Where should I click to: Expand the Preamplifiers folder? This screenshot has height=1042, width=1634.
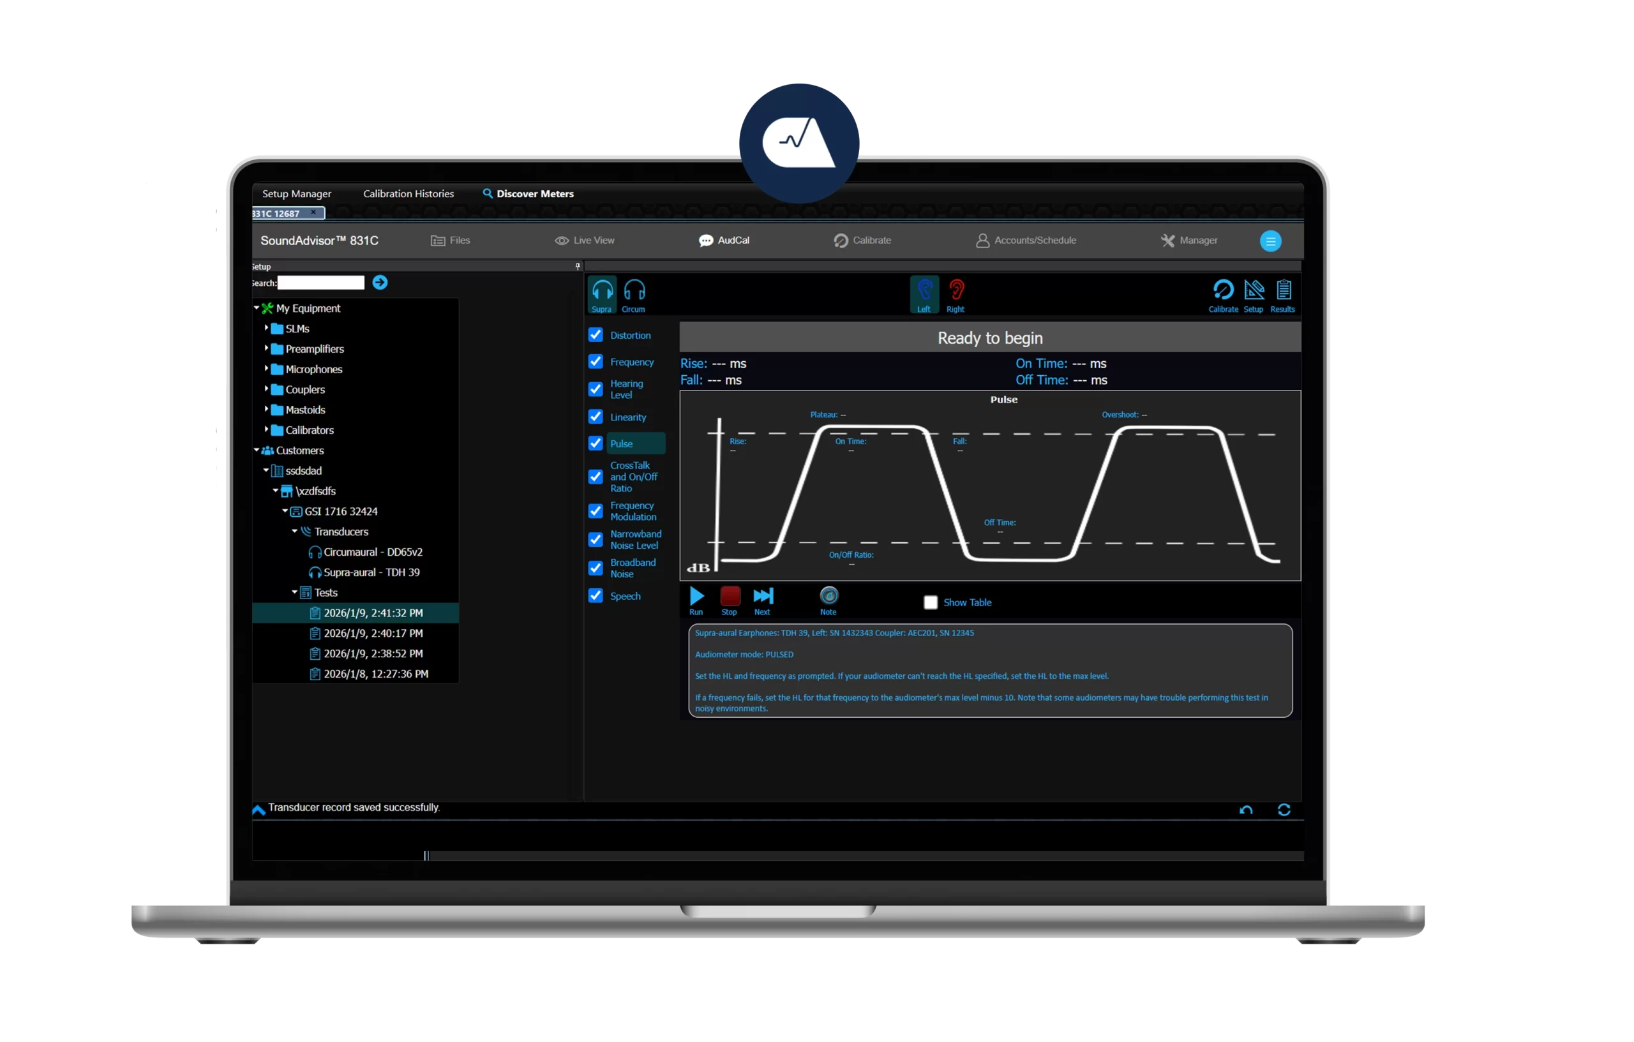coord(266,348)
